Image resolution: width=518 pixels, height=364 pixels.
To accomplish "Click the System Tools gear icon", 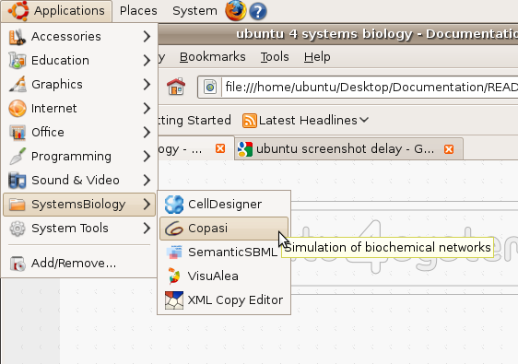I will coord(18,229).
